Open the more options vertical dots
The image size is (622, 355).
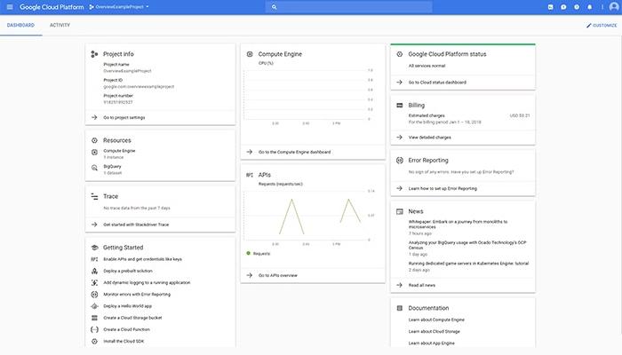[602, 7]
